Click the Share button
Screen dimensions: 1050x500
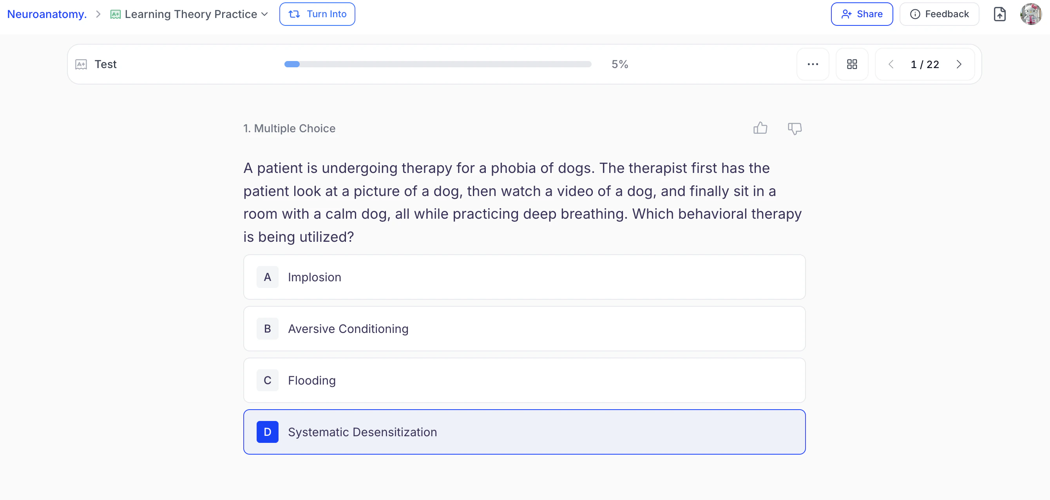(862, 14)
